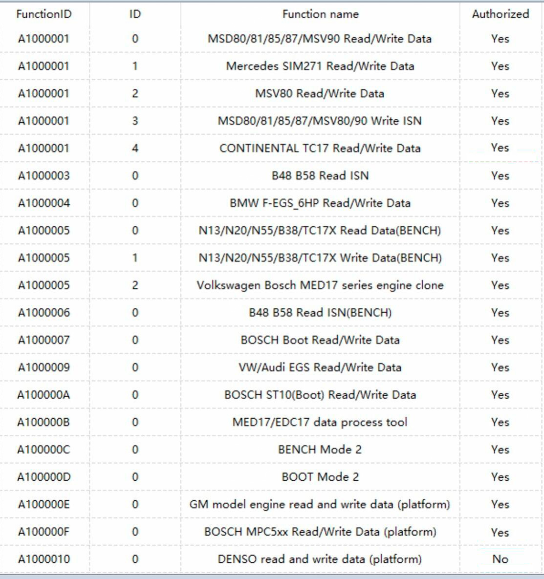Select the MSV80 Read/Write Data entry
This screenshot has height=579, width=544.
click(x=320, y=93)
